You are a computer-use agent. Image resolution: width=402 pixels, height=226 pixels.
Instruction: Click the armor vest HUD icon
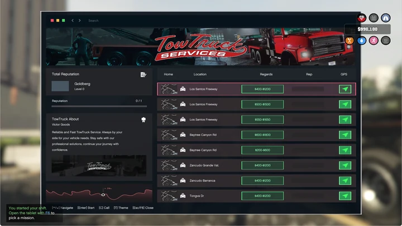(x=374, y=18)
